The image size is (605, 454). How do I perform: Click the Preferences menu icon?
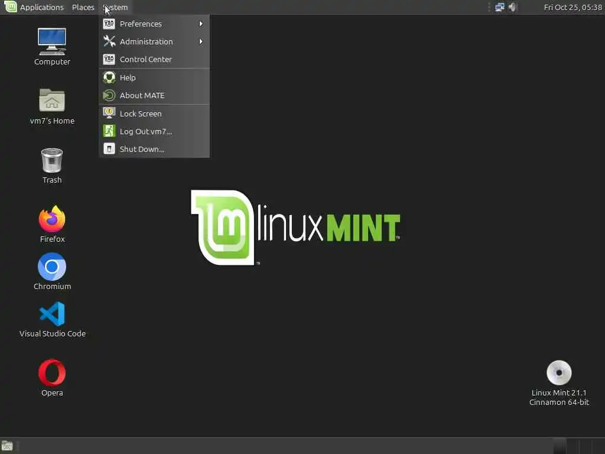109,24
